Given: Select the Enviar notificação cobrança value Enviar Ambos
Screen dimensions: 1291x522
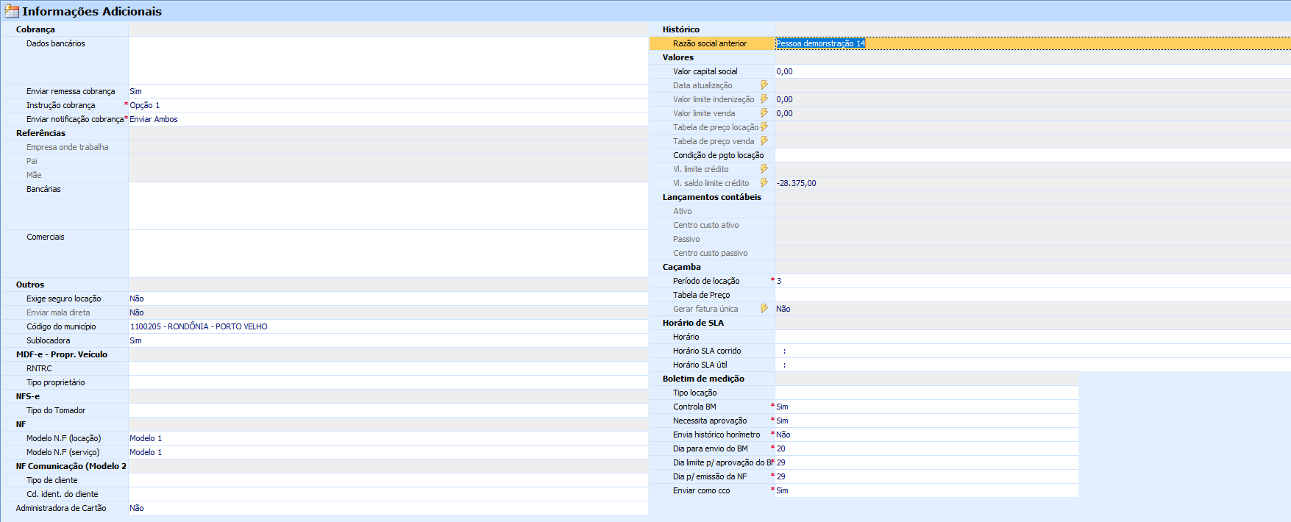Looking at the screenshot, I should 388,119.
